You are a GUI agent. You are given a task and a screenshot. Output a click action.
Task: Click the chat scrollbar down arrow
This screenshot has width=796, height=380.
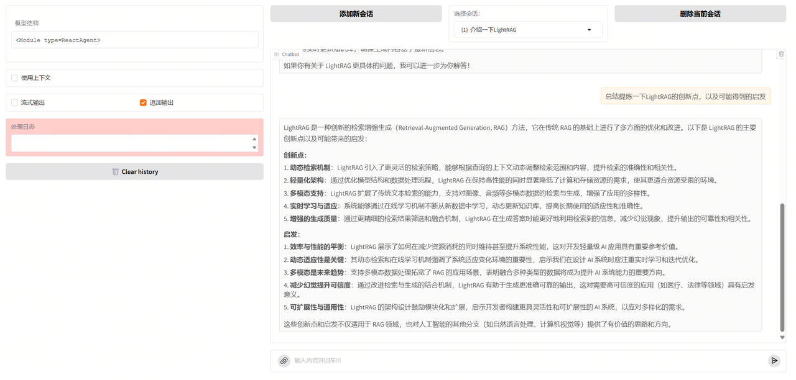pos(782,338)
